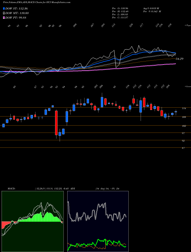
Task: Click the 54.29 value label on EMA chart
Action: click(x=180, y=59)
